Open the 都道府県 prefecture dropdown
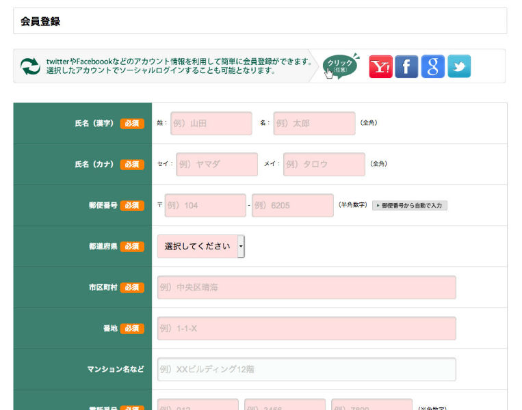Screen dimensions: 522x410 pyautogui.click(x=201, y=246)
